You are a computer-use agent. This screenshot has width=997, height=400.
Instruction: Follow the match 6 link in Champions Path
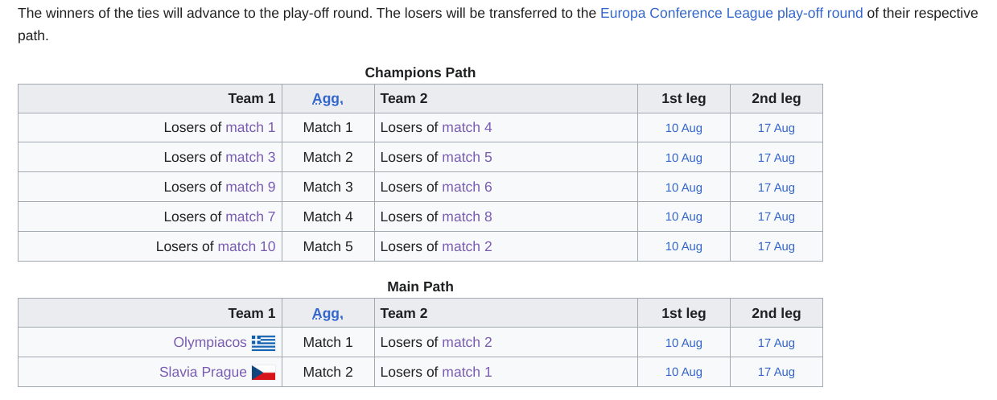coord(467,187)
